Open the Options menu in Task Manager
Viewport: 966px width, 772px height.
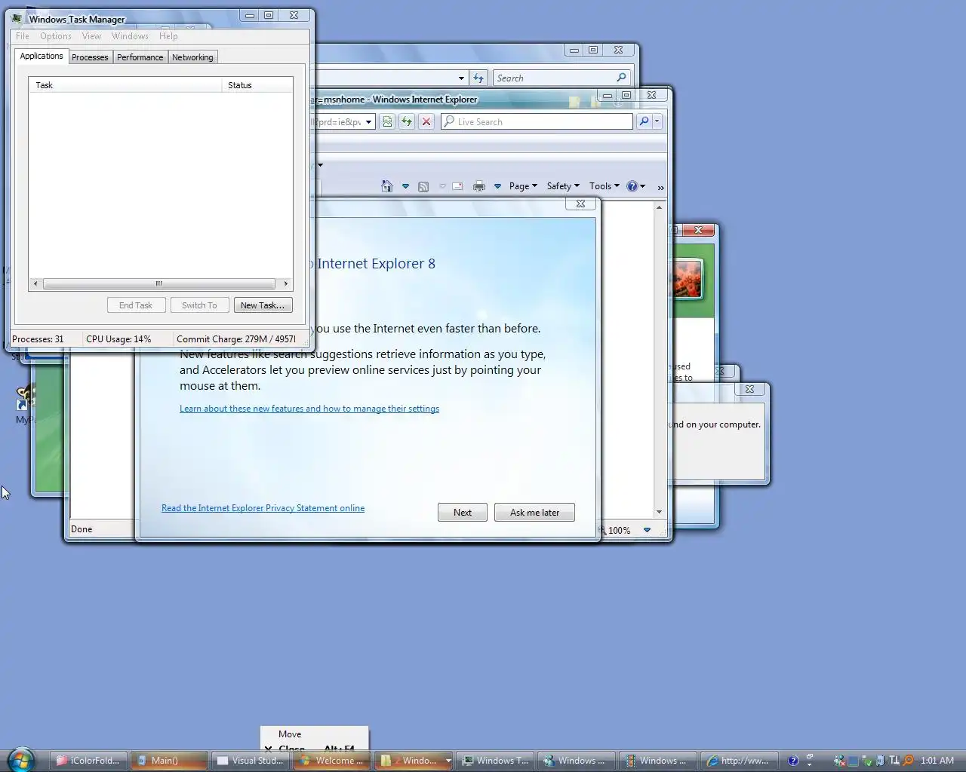[56, 36]
